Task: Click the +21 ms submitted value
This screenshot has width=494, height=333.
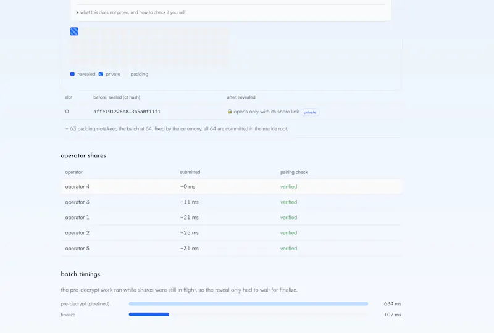Action: coord(189,218)
